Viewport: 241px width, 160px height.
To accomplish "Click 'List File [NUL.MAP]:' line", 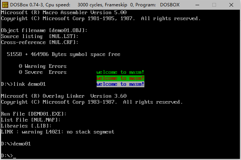I will click(x=31, y=120).
